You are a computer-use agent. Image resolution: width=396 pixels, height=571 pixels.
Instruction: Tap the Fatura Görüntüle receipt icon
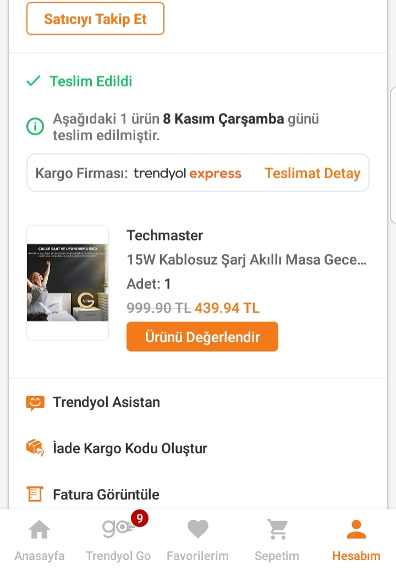click(35, 494)
